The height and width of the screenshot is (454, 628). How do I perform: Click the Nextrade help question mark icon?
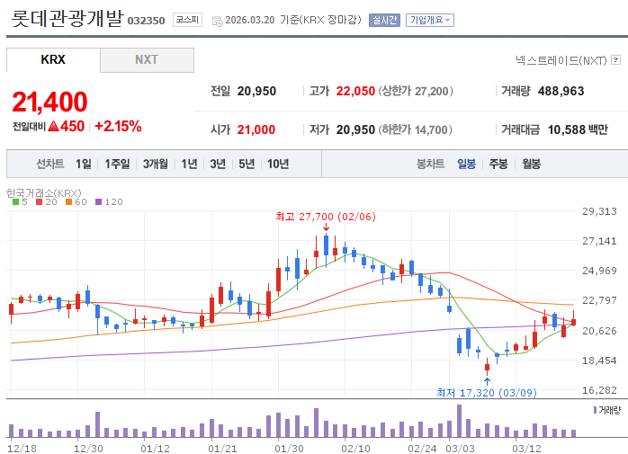click(x=616, y=60)
